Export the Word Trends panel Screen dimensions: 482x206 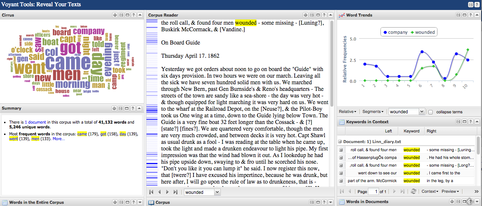coord(458,15)
